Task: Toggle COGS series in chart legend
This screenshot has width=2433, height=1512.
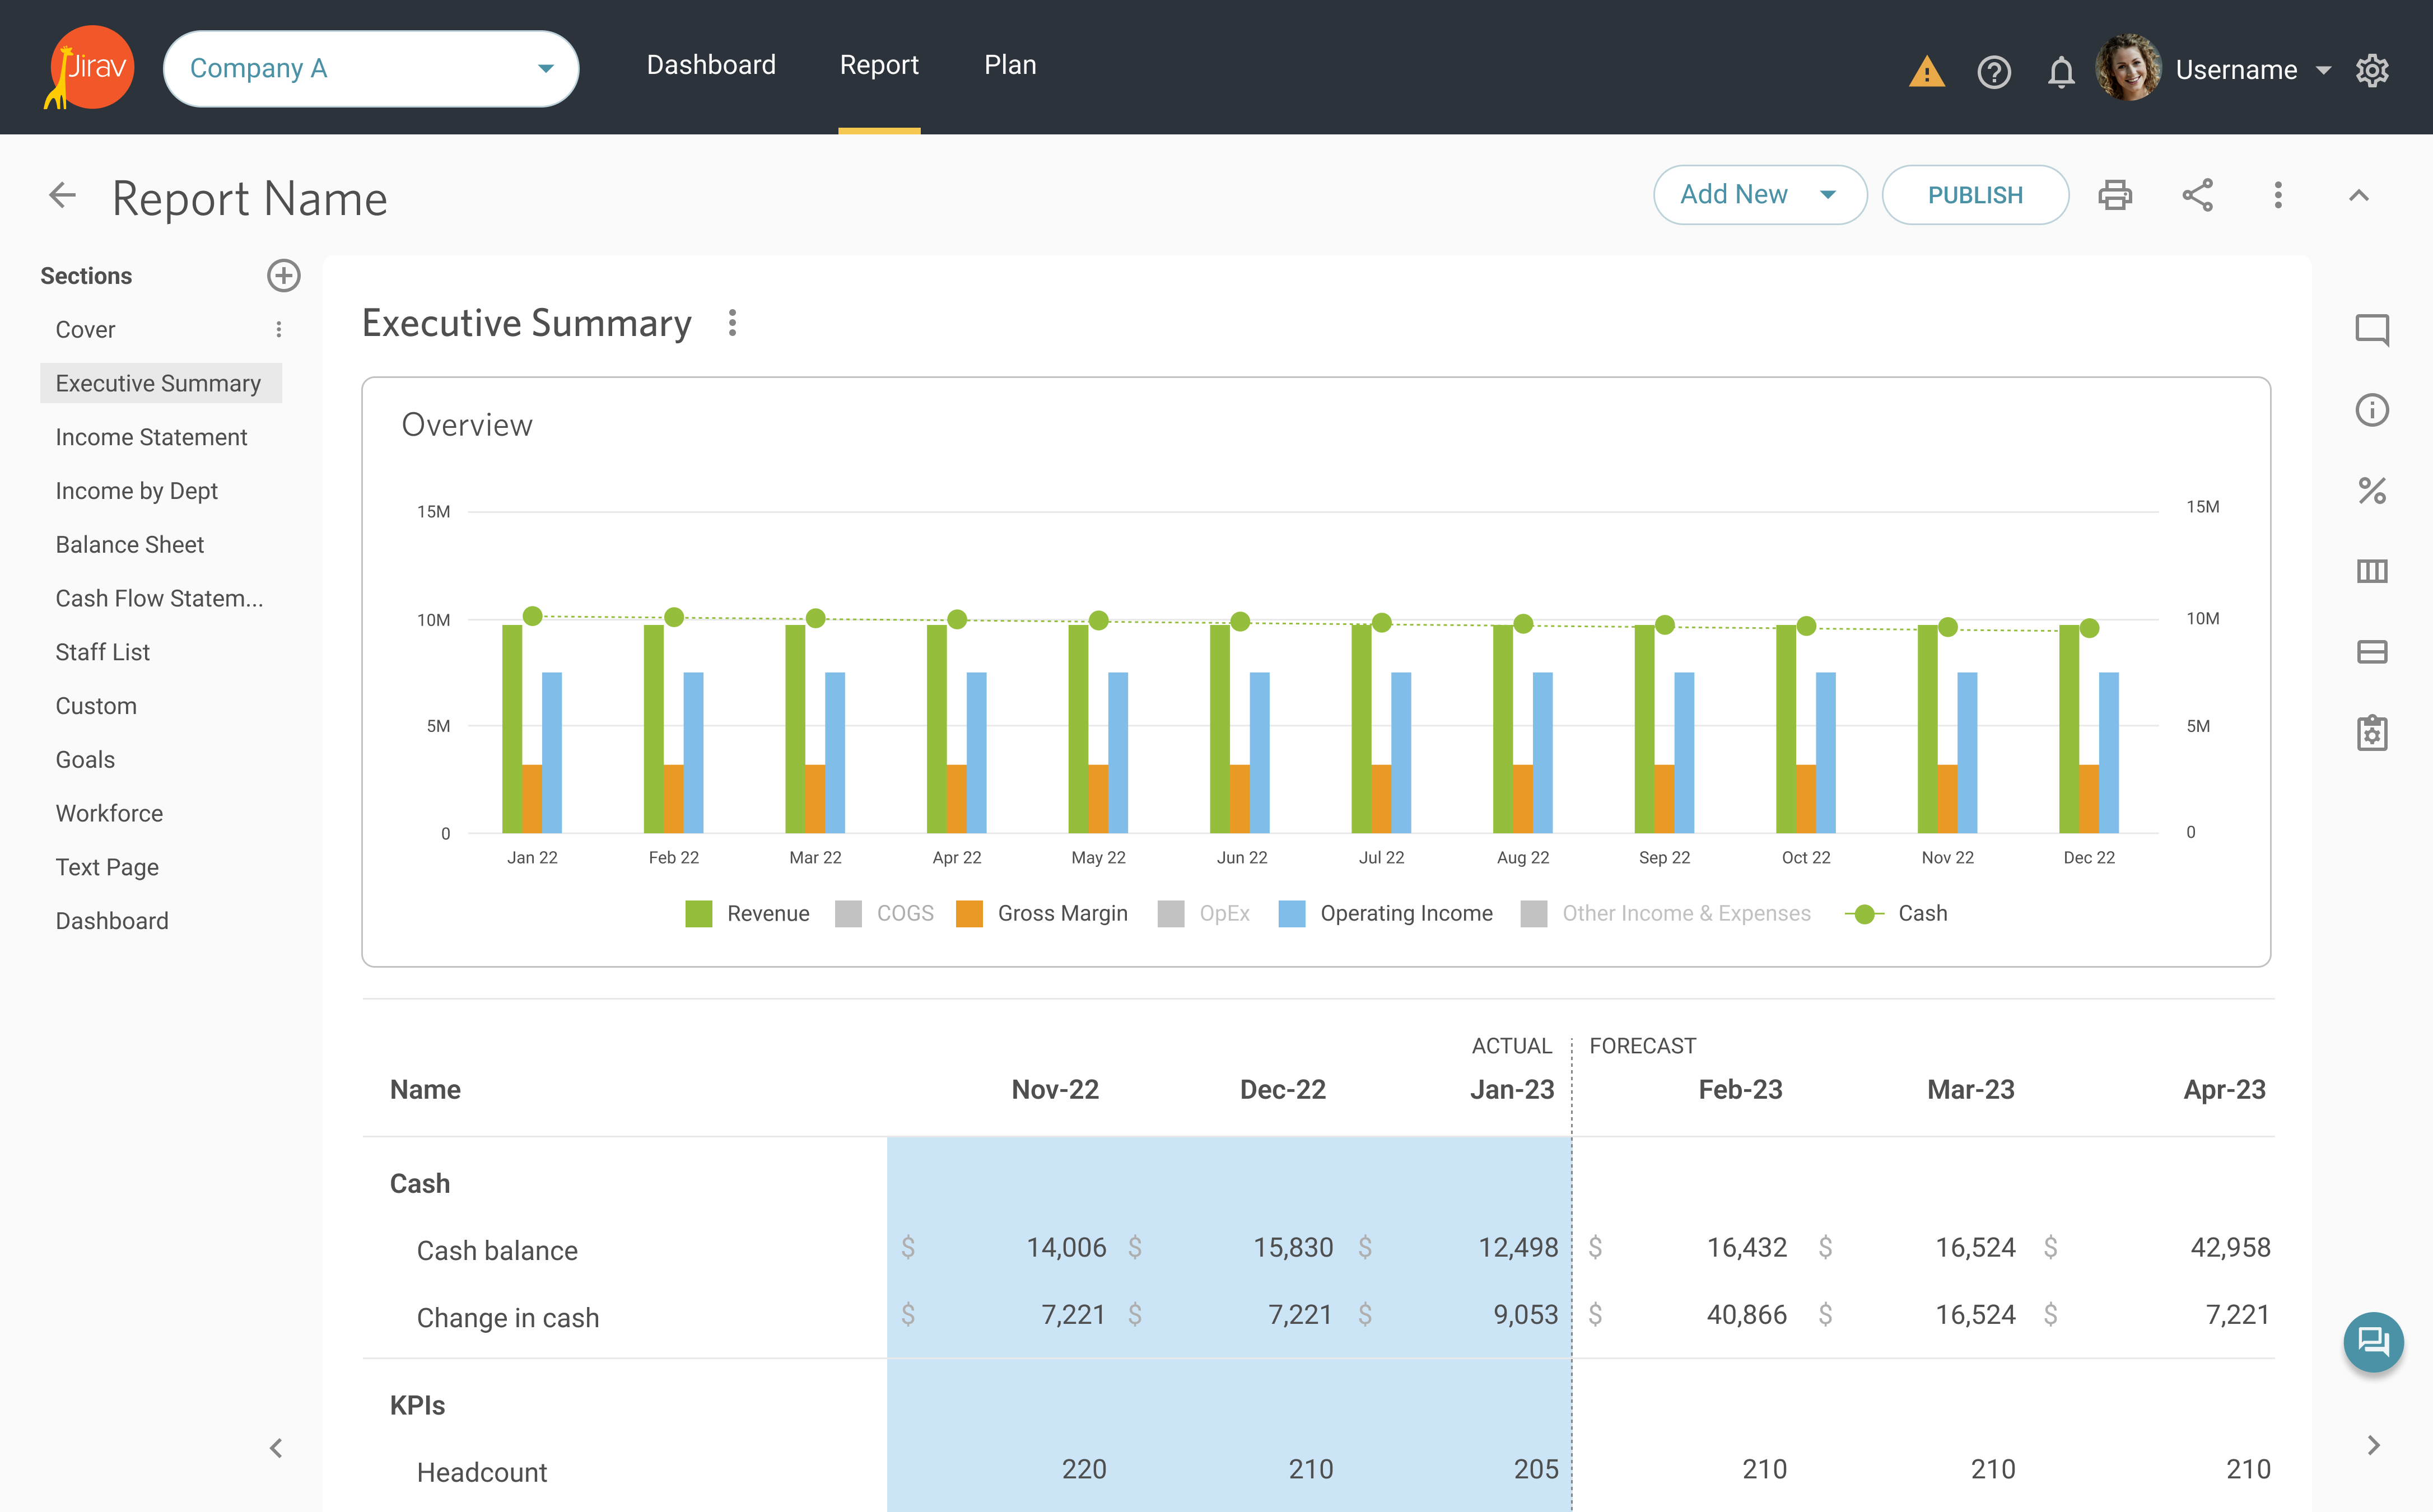Action: (904, 913)
